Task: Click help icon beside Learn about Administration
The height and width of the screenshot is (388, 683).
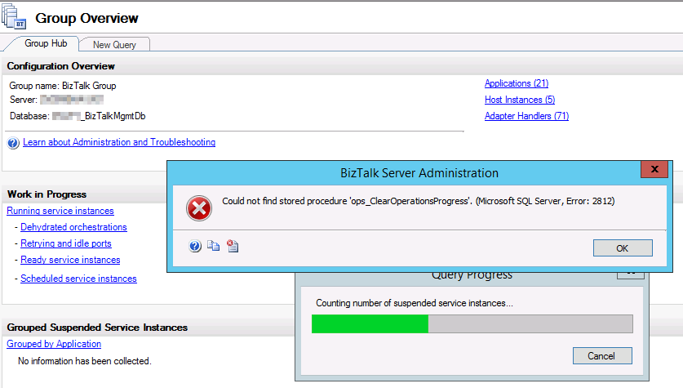Action: tap(13, 143)
